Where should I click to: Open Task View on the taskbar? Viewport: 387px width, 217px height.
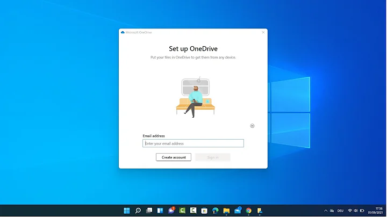click(149, 211)
